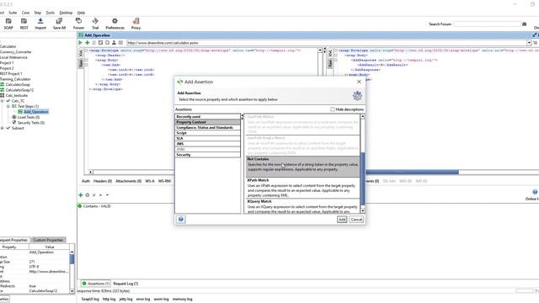Expand the Subtract test case node
Viewport: 539px width, 303px height.
pos(3,128)
